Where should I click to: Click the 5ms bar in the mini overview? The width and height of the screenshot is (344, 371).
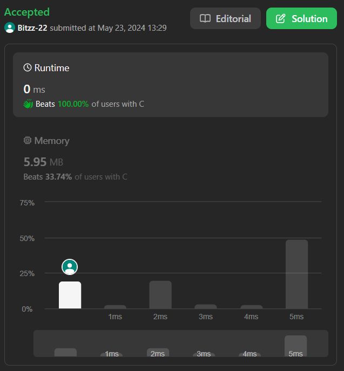(296, 346)
